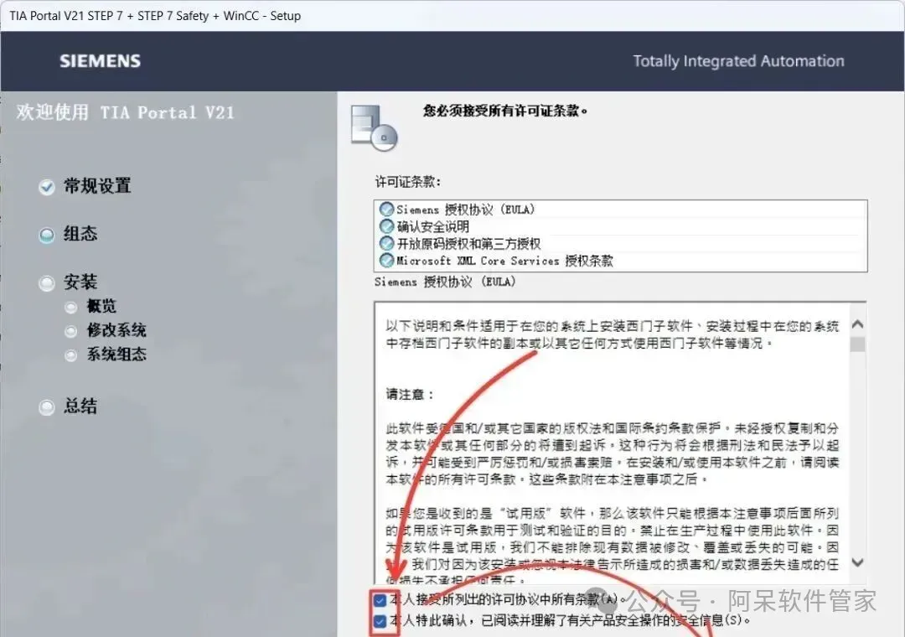Click the globe icon beside Microsoft XML Core Services
905x637 pixels.
pos(386,261)
